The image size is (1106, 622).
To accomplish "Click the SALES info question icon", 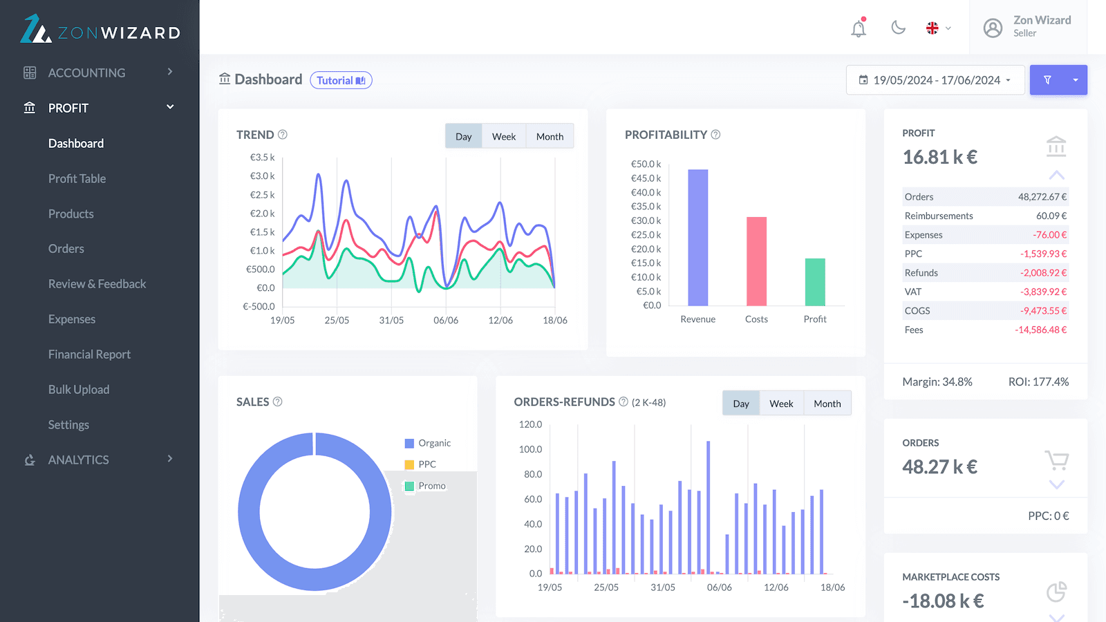I will pos(277,402).
